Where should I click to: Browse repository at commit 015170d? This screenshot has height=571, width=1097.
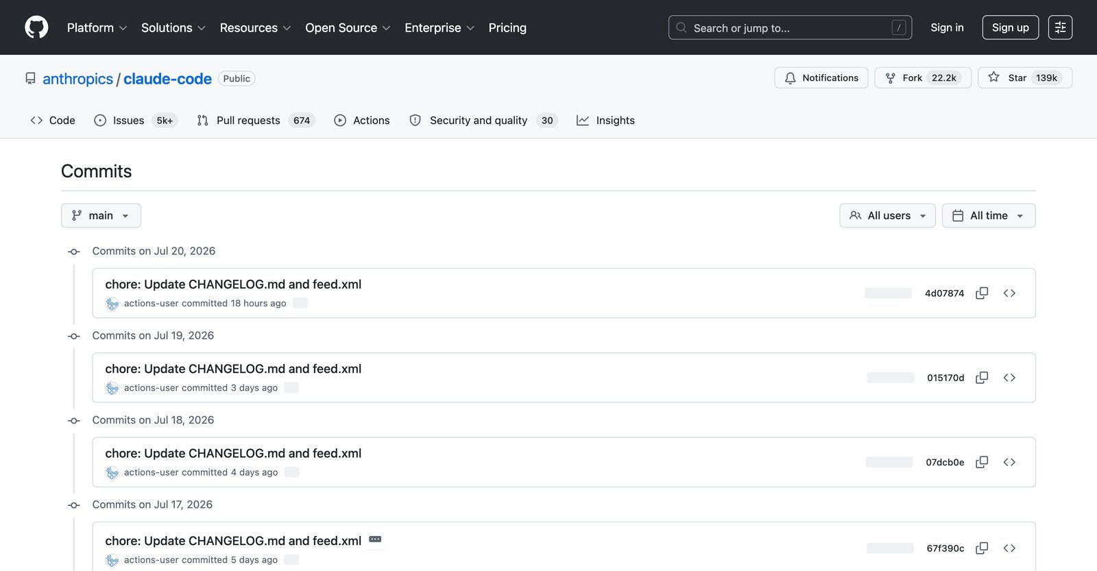(x=1009, y=378)
